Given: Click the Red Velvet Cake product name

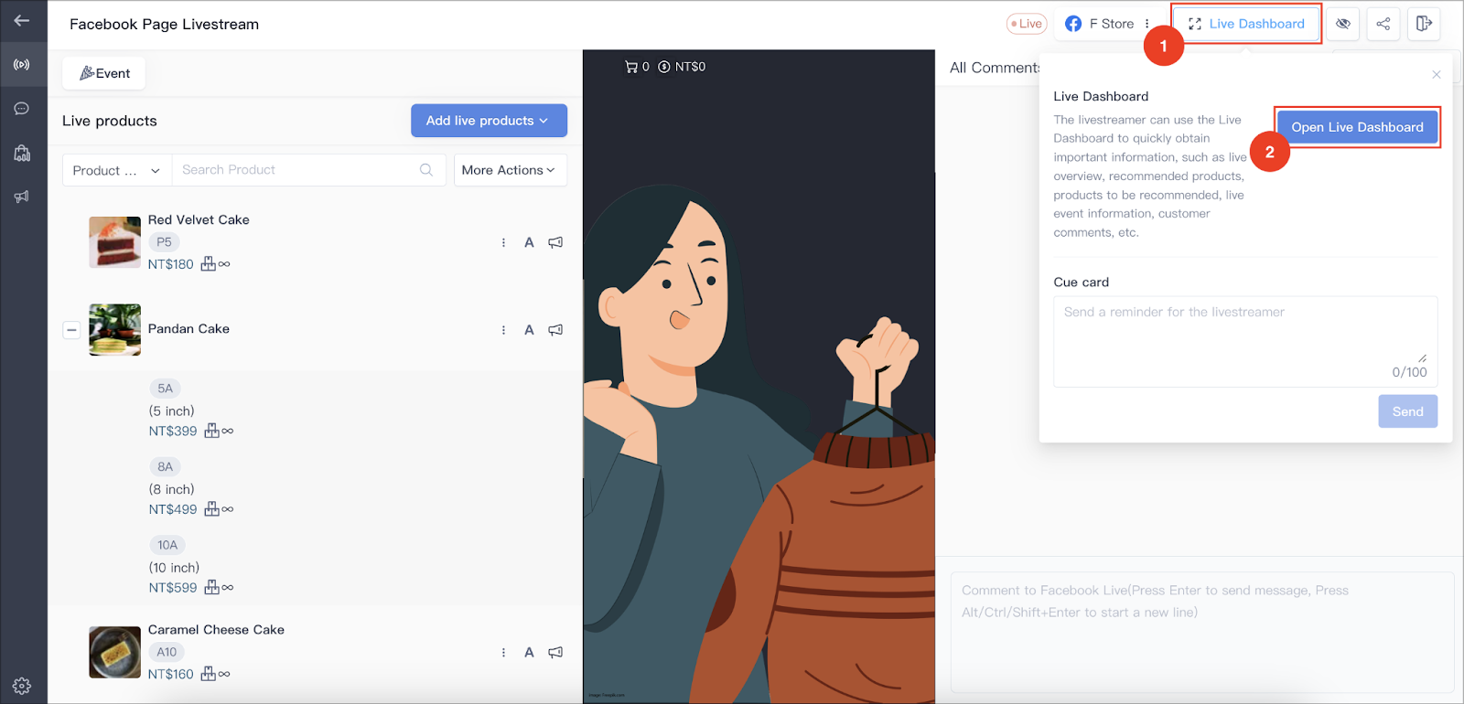Looking at the screenshot, I should coord(199,219).
